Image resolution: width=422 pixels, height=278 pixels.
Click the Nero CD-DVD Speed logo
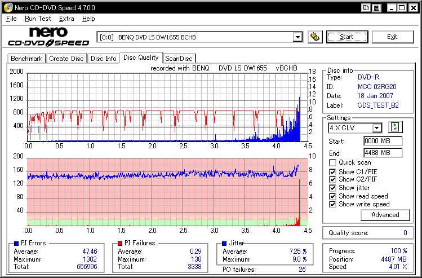point(48,37)
